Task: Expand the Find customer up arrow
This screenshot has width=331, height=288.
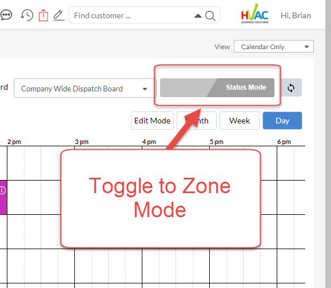Action: click(x=198, y=15)
